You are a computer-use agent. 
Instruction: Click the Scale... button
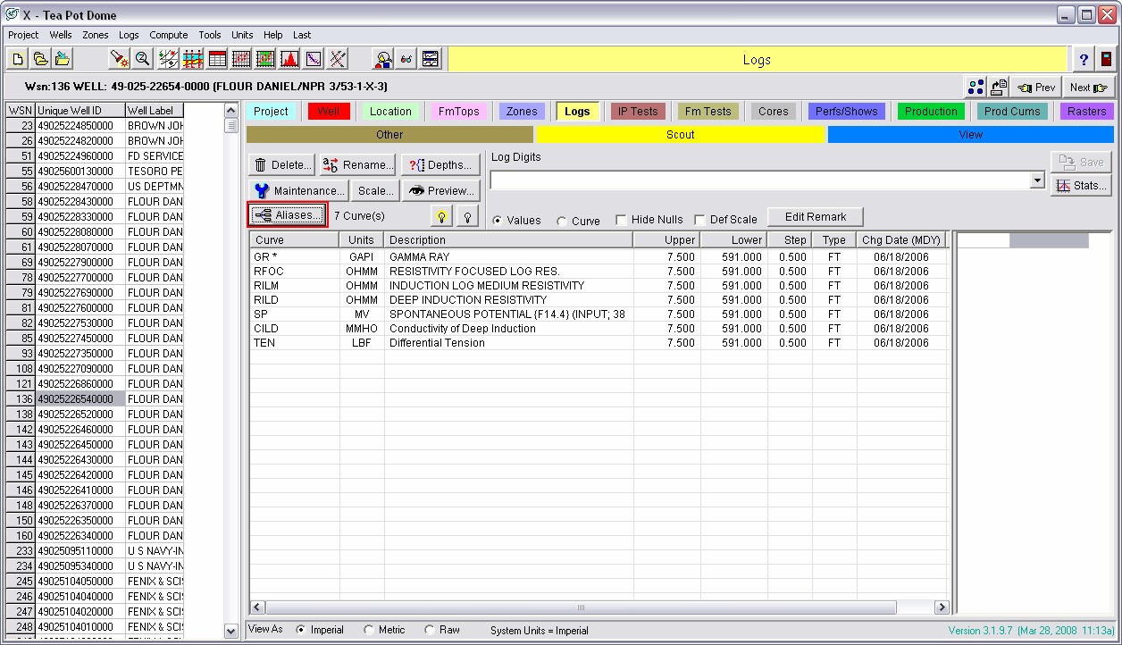coord(375,190)
